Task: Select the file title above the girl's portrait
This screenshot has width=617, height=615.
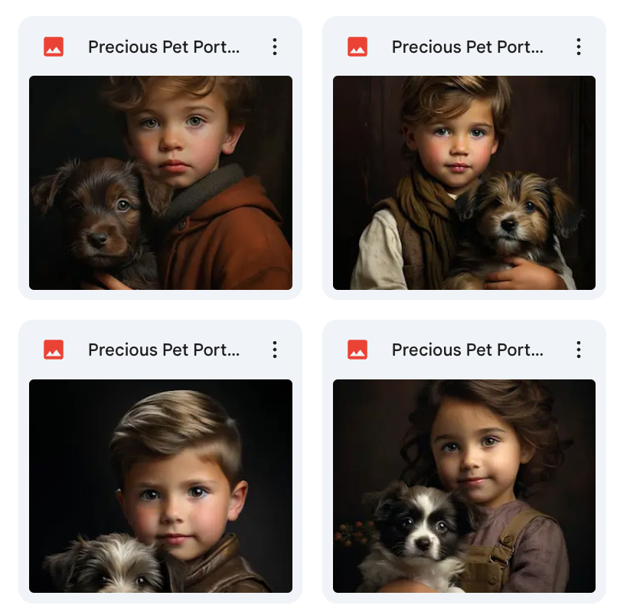Action: click(468, 350)
